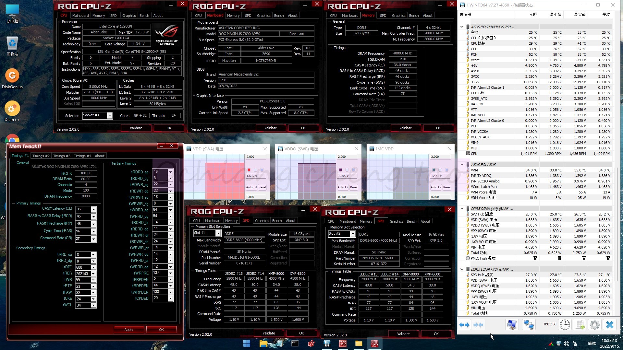Click Apply button in Mem TweakIt

click(129, 330)
